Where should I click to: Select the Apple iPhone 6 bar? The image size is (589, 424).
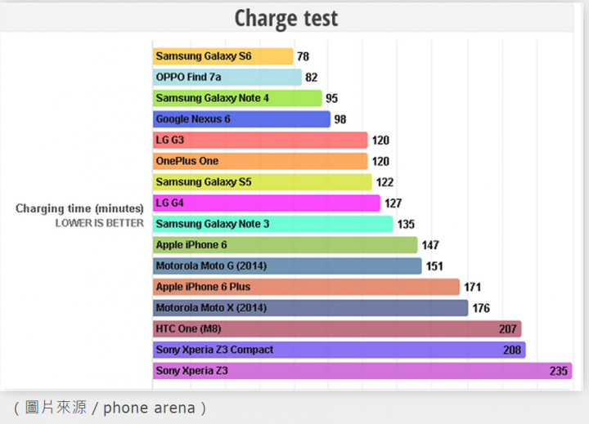tap(286, 245)
